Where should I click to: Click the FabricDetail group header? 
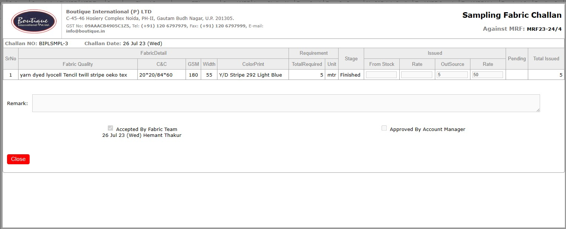153,53
